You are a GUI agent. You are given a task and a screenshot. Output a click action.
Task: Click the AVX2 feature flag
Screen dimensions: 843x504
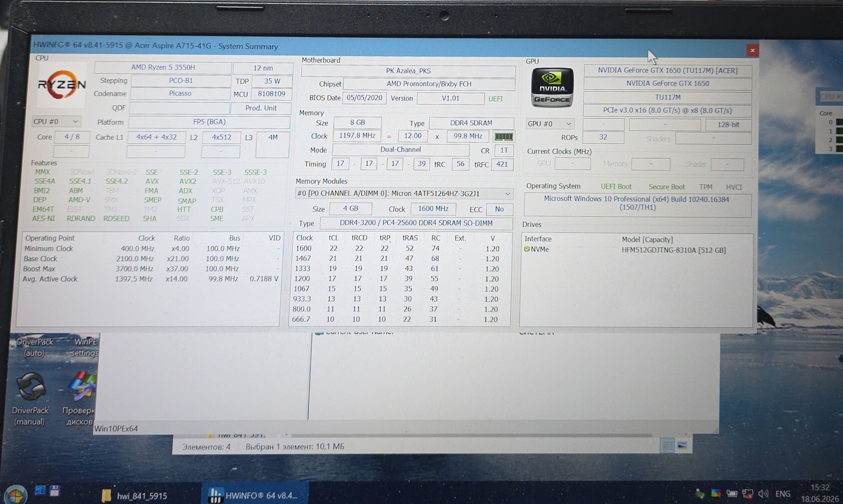(187, 182)
